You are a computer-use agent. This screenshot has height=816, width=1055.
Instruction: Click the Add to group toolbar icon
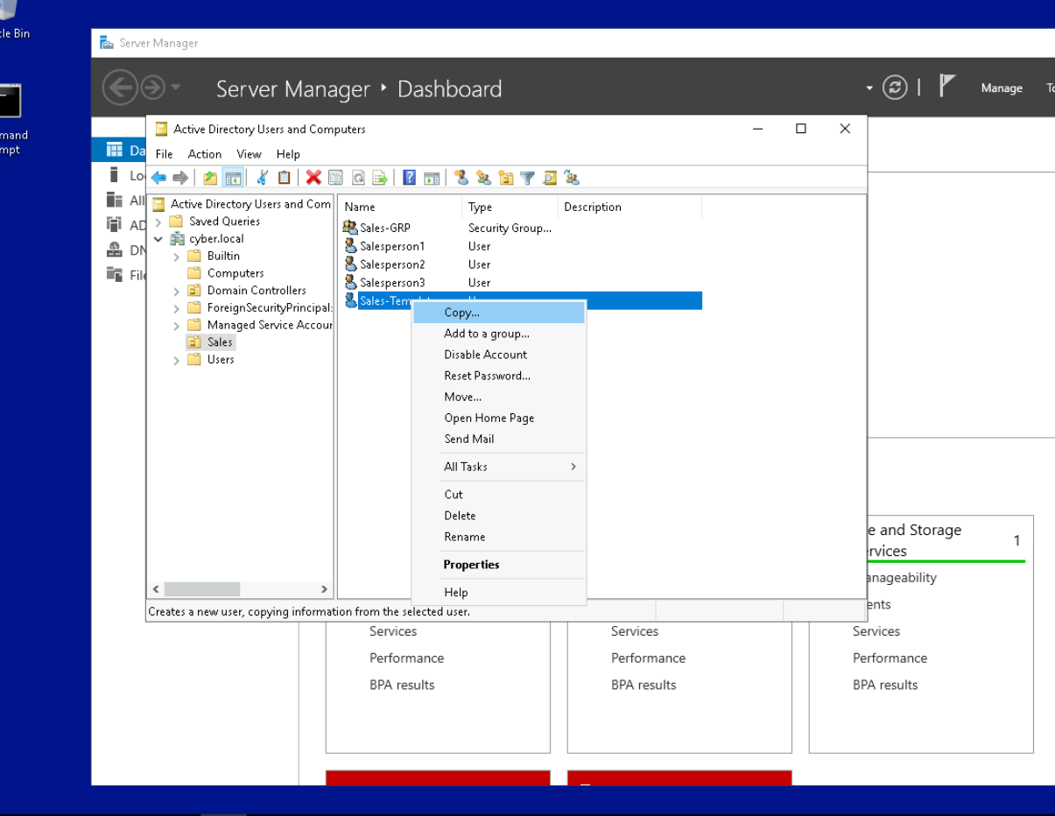tap(572, 178)
